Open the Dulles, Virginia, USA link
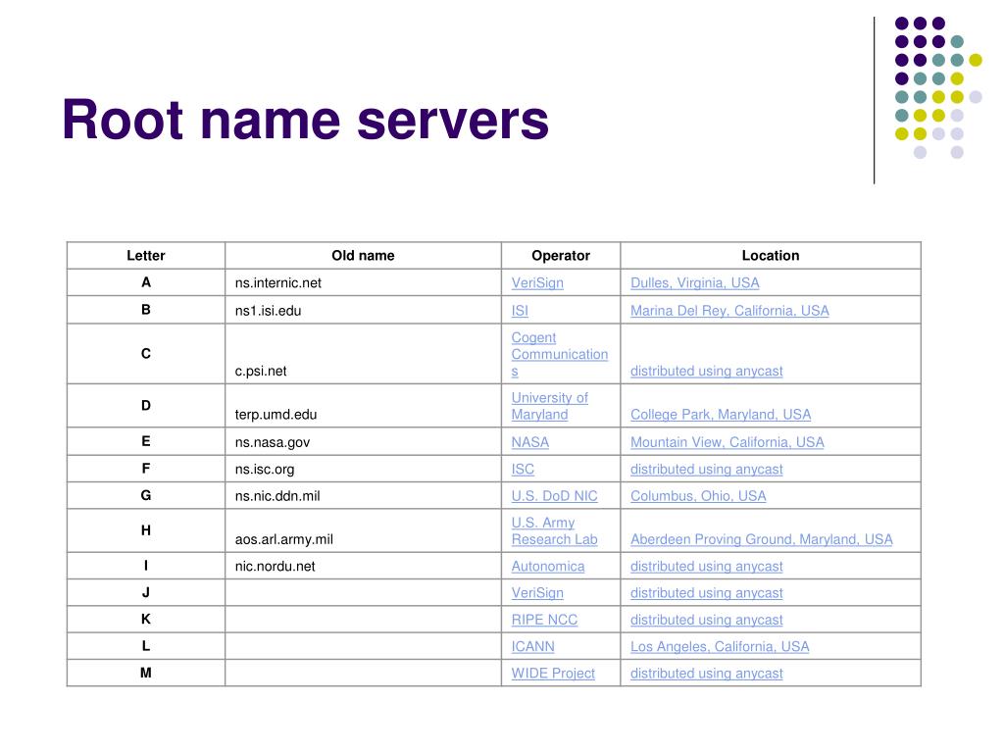This screenshot has height=753, width=1004. tap(695, 283)
